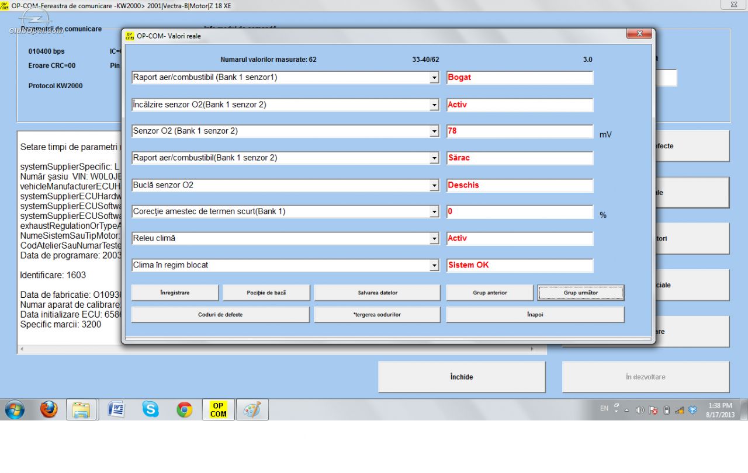
Task: Click the Specific marcii: 3200 line
Action: [61, 325]
